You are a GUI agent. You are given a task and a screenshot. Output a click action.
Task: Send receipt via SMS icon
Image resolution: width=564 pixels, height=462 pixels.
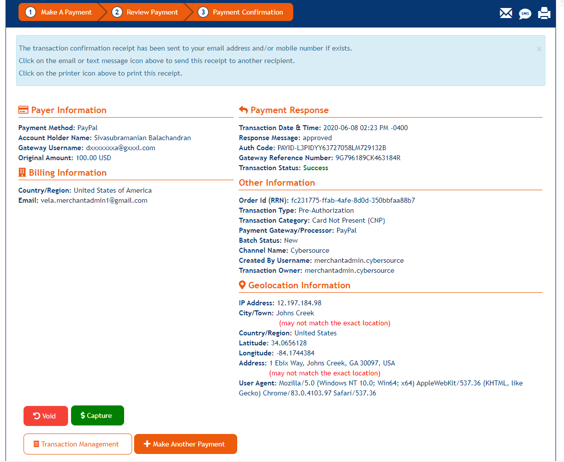click(x=525, y=14)
